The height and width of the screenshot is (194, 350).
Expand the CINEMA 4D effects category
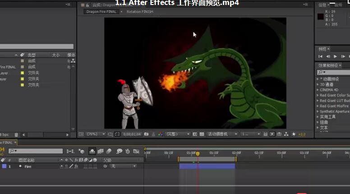318,90
